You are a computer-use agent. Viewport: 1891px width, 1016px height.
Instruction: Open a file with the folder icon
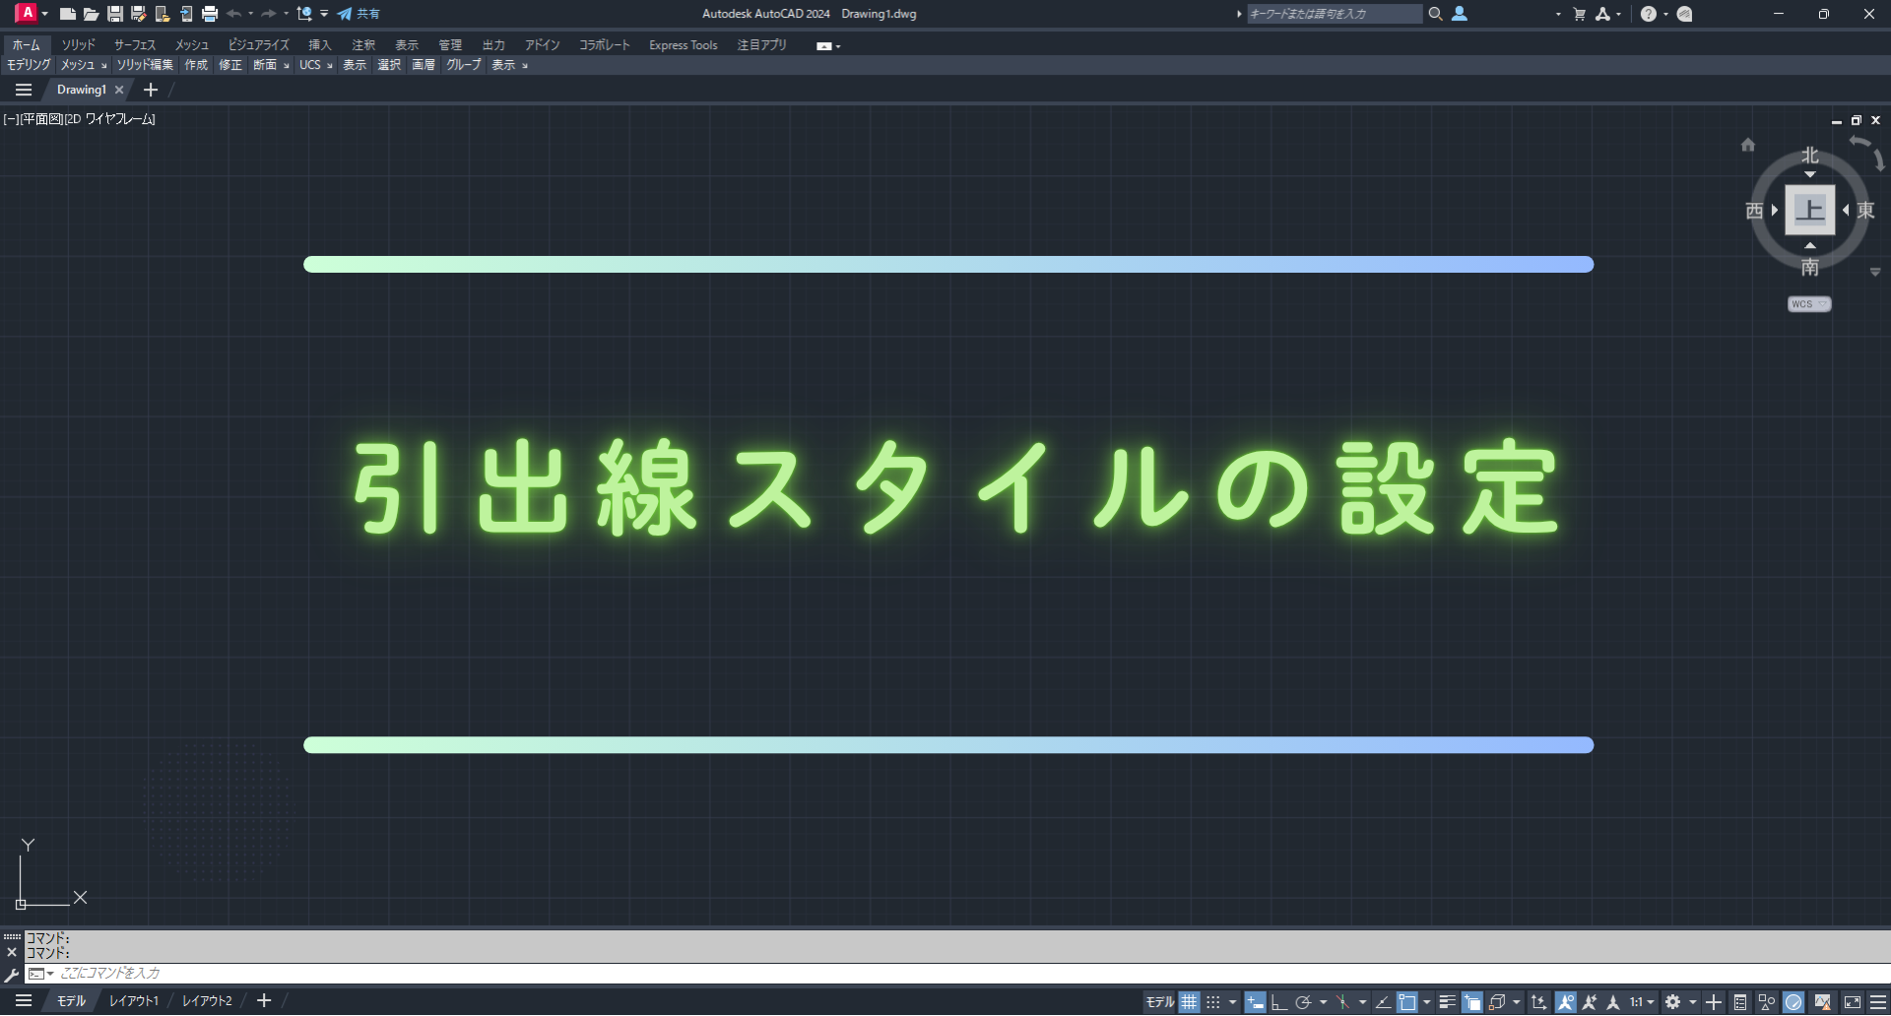coord(91,14)
